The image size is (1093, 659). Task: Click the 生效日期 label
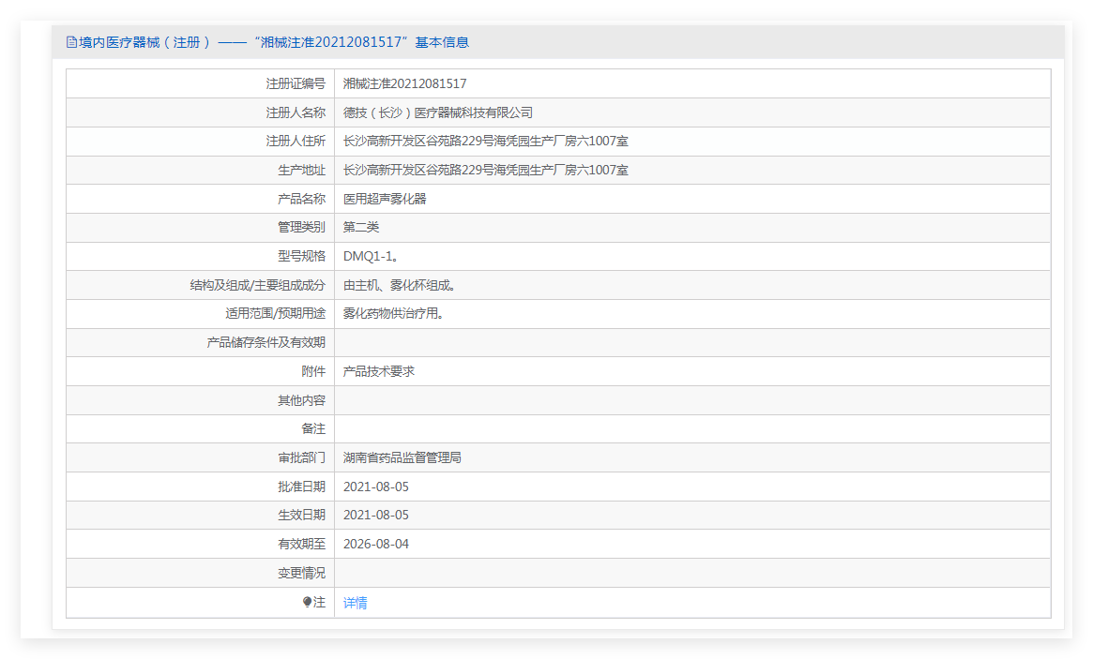click(x=302, y=516)
